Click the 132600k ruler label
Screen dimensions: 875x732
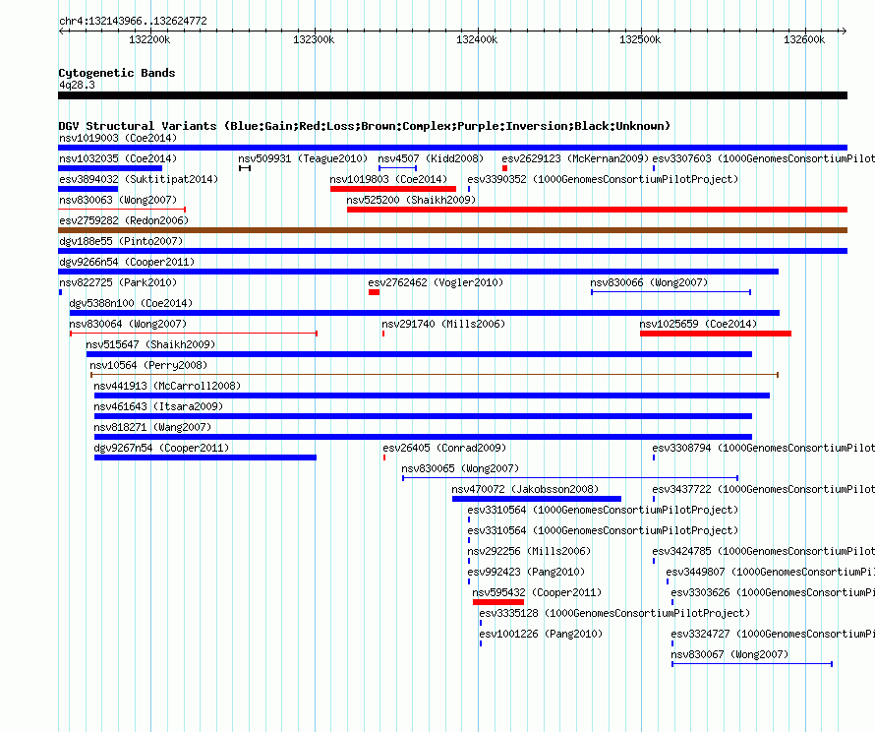pyautogui.click(x=804, y=39)
